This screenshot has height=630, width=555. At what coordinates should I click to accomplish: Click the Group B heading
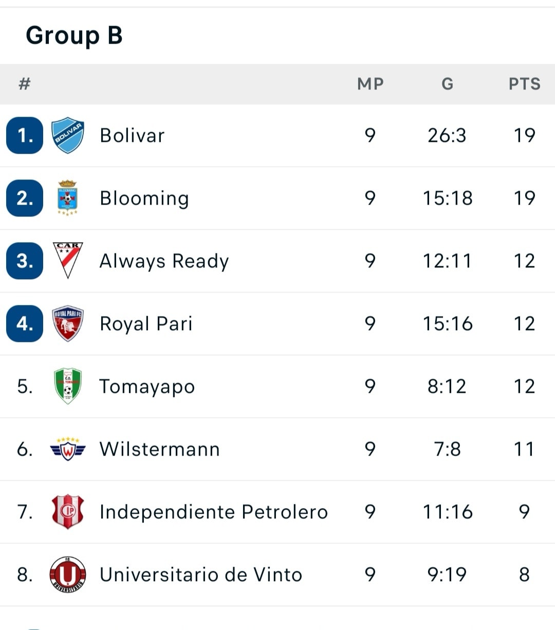(x=75, y=35)
